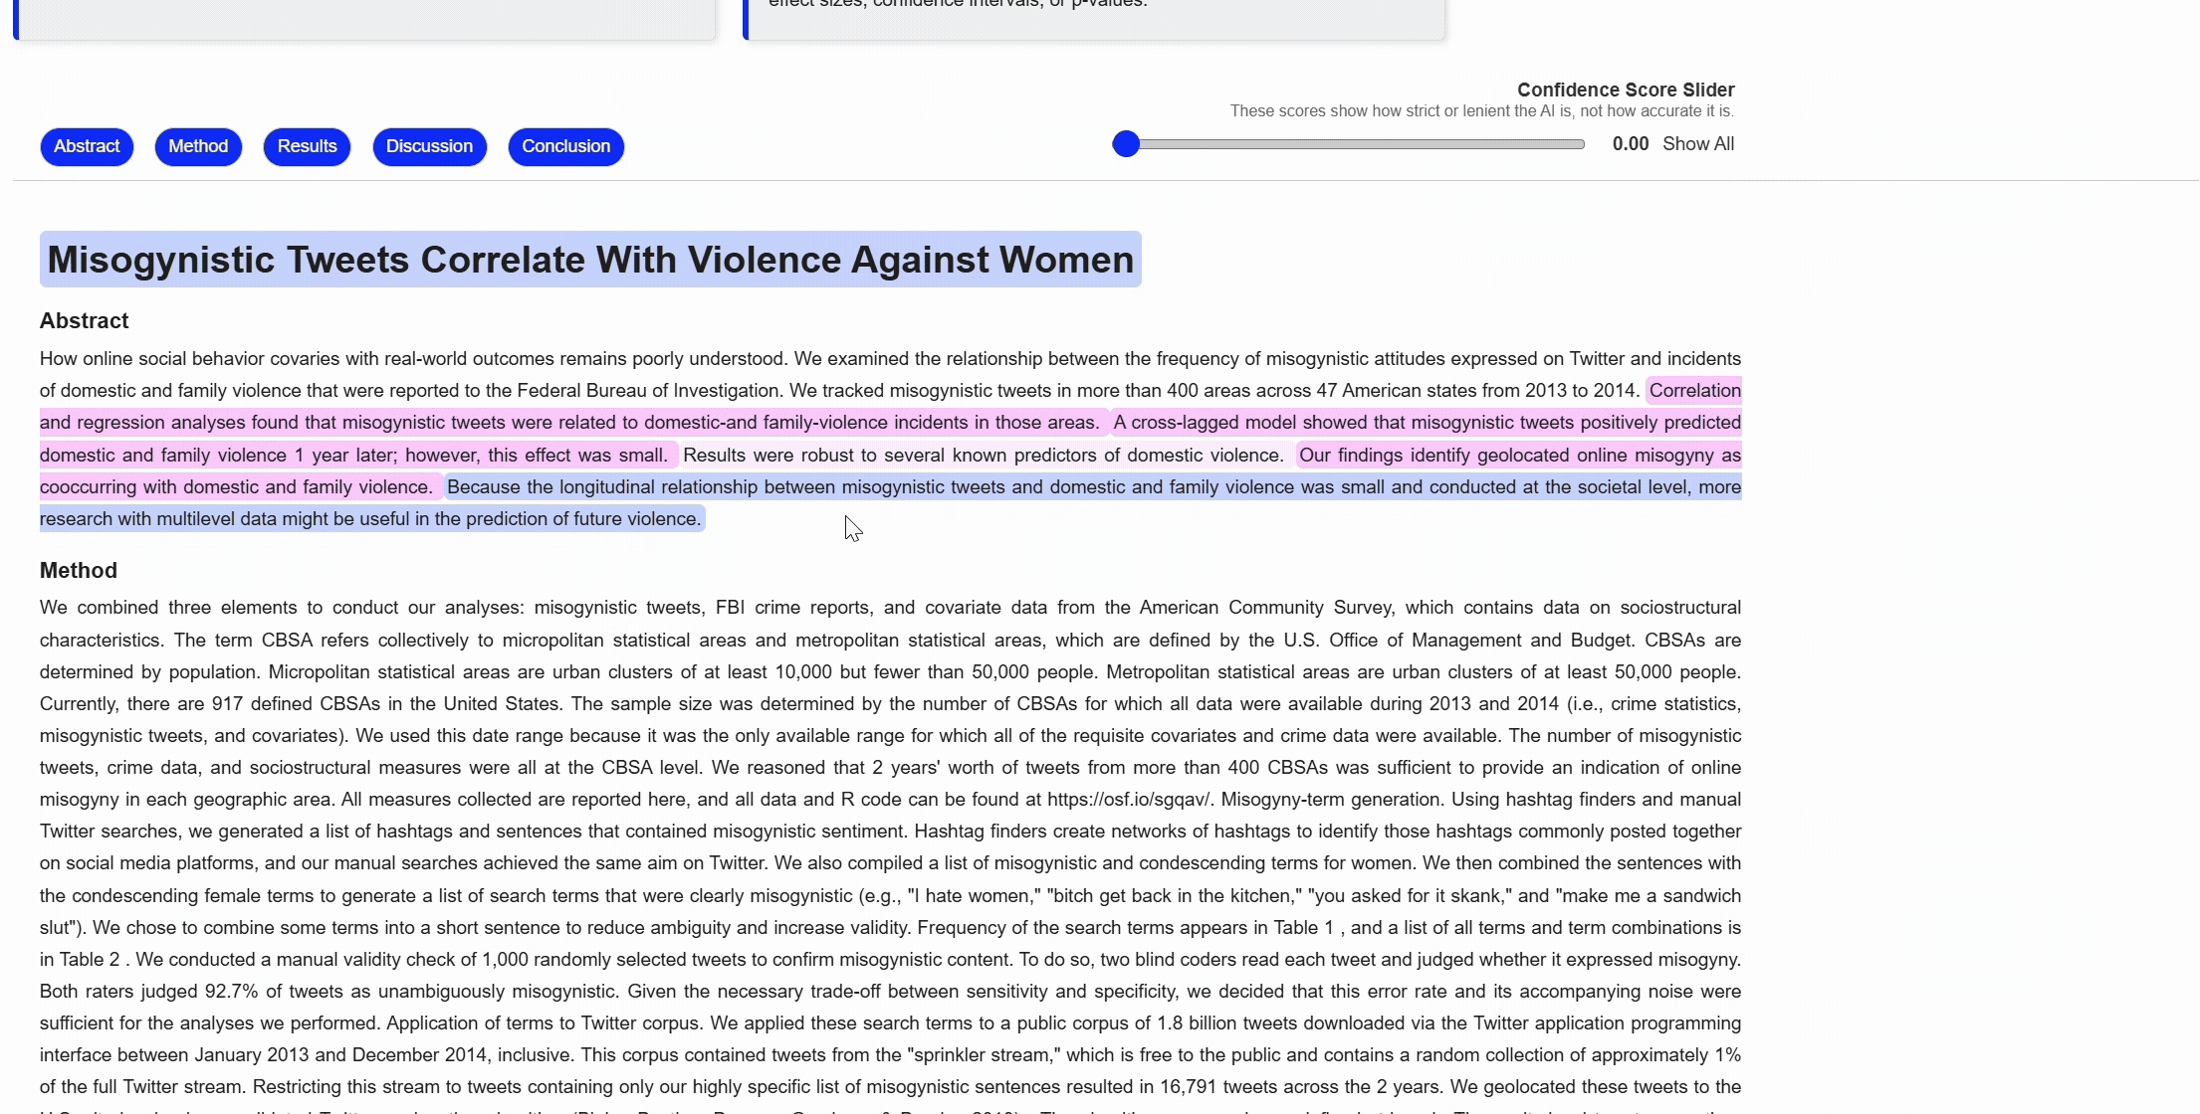Image resolution: width=2200 pixels, height=1114 pixels.
Task: Click the Confidence Score Slider title
Action: pyautogui.click(x=1625, y=91)
